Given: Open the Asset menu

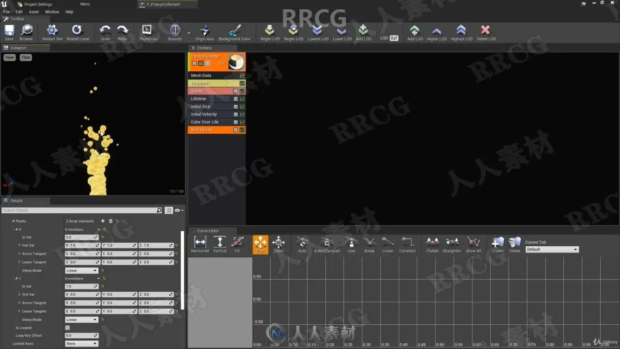Looking at the screenshot, I should click(x=34, y=12).
